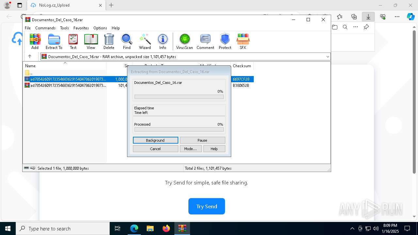Open the Copilot sidebar icon
The width and height of the screenshot is (418, 235).
pos(410,17)
